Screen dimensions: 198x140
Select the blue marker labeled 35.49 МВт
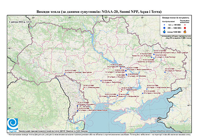(77, 106)
